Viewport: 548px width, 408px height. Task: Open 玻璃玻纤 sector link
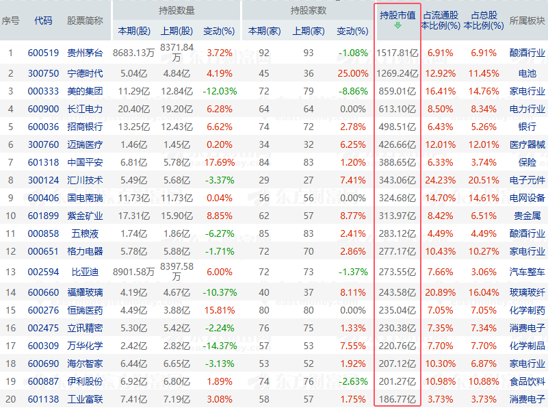click(x=527, y=292)
